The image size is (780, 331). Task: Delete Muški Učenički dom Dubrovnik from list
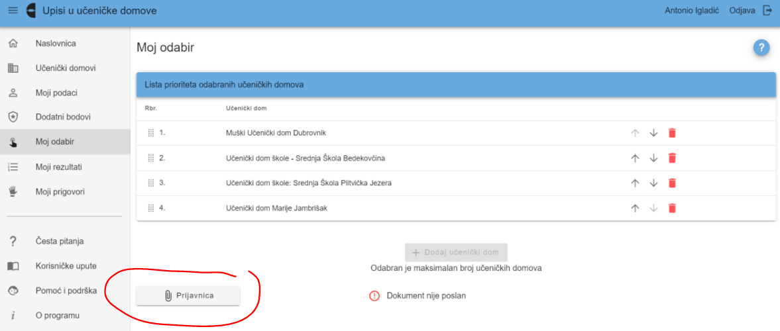[672, 132]
